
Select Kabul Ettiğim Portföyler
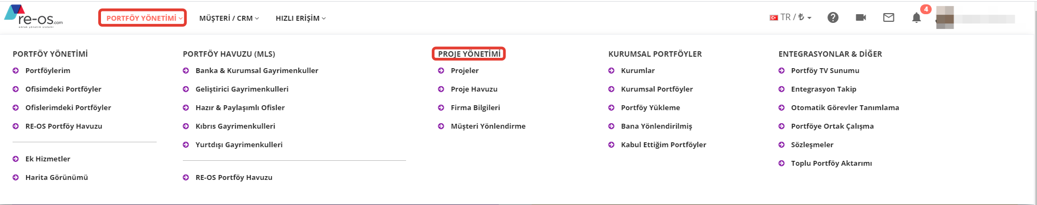tap(663, 144)
